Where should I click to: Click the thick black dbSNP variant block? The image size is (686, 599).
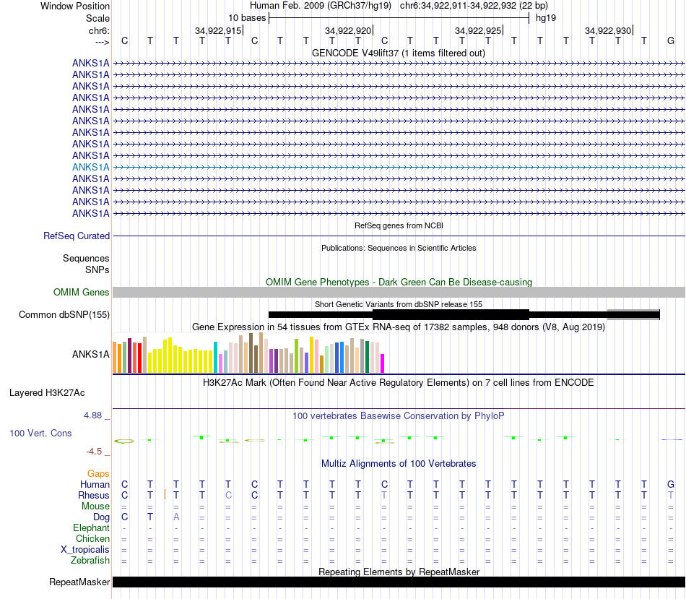click(x=451, y=314)
